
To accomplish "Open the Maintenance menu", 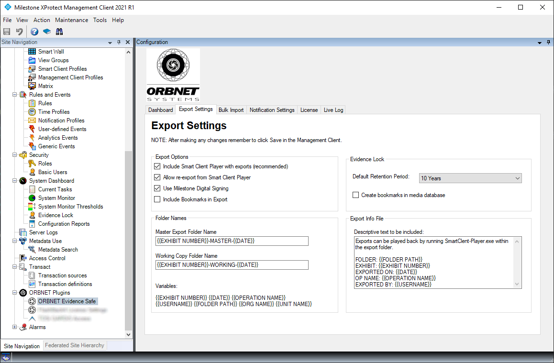I will (71, 20).
